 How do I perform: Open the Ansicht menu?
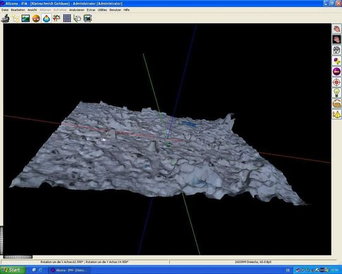click(x=32, y=10)
